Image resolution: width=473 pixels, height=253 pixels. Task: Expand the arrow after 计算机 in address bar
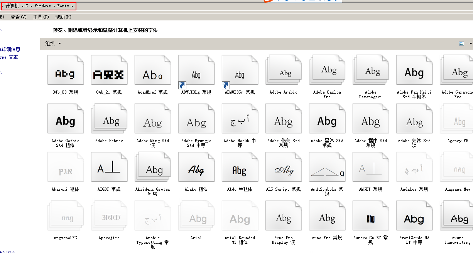coord(22,6)
